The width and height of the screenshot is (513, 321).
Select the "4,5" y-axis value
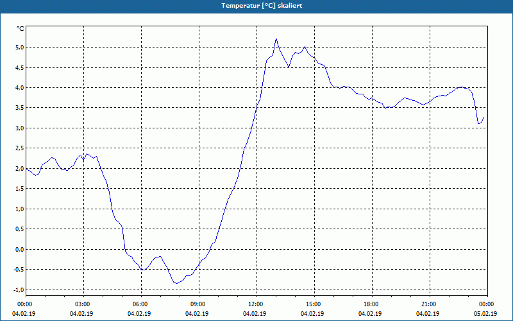pyautogui.click(x=20, y=67)
